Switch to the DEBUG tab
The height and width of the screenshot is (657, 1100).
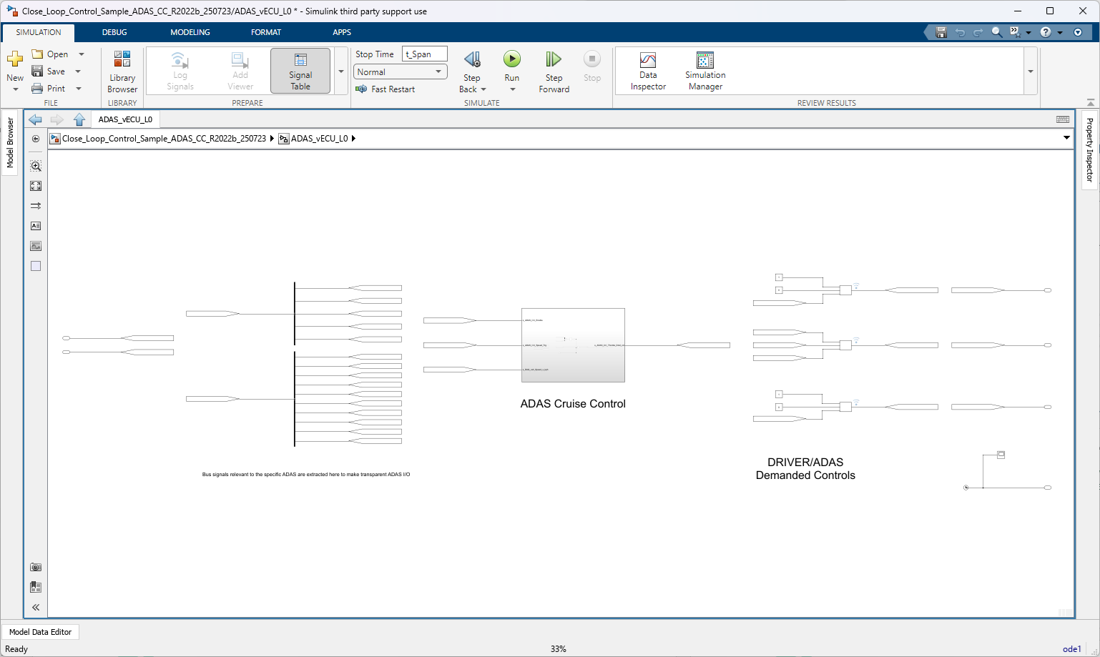(114, 32)
